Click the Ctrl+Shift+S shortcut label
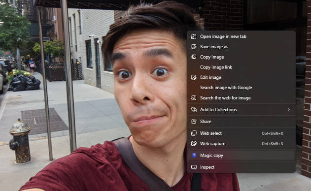The width and height of the screenshot is (311, 191). pyautogui.click(x=273, y=144)
